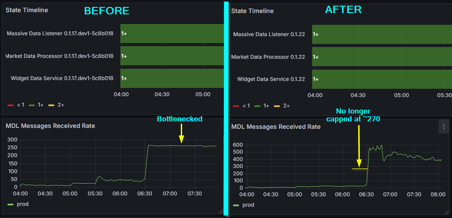Click the green "1+" swatch in AFTER legend
Image resolution: width=452 pixels, height=218 pixels.
tap(257, 105)
